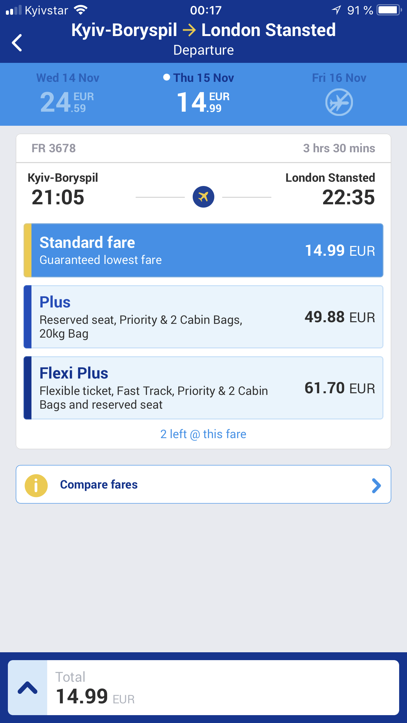This screenshot has width=407, height=723.
Task: Tap the yellow info icon beside Compare fares
Action: (x=36, y=486)
